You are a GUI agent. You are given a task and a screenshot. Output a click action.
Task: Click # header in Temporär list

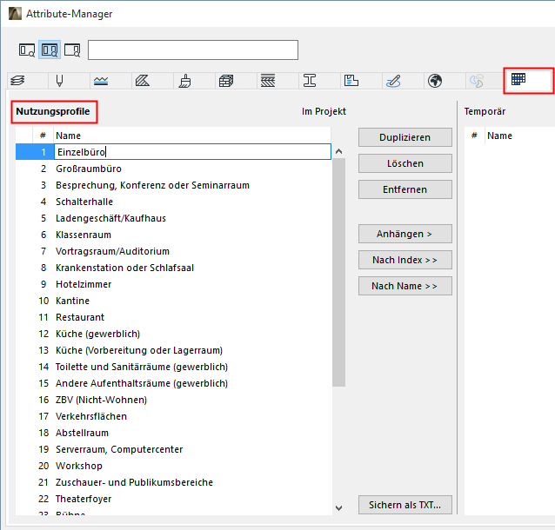[x=474, y=136]
